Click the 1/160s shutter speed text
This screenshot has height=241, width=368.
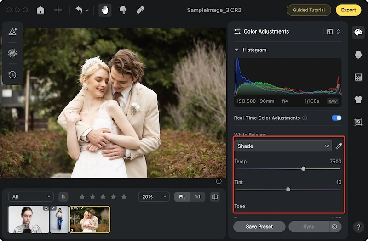pyautogui.click(x=312, y=101)
